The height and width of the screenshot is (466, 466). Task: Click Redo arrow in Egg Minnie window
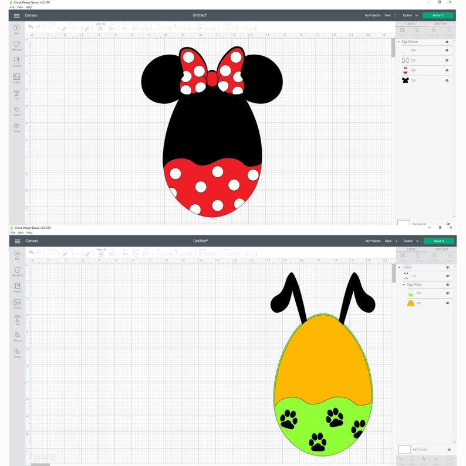[x=38, y=27]
